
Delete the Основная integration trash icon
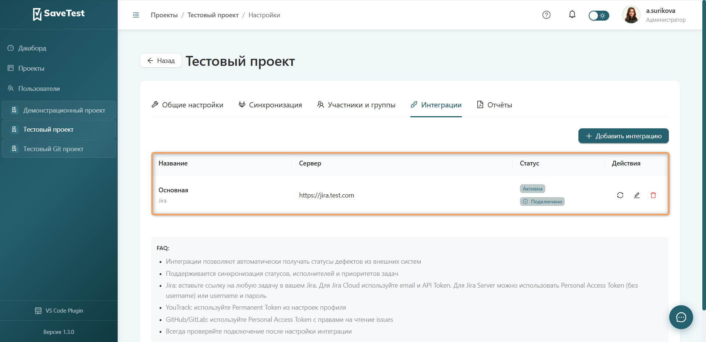(x=653, y=195)
